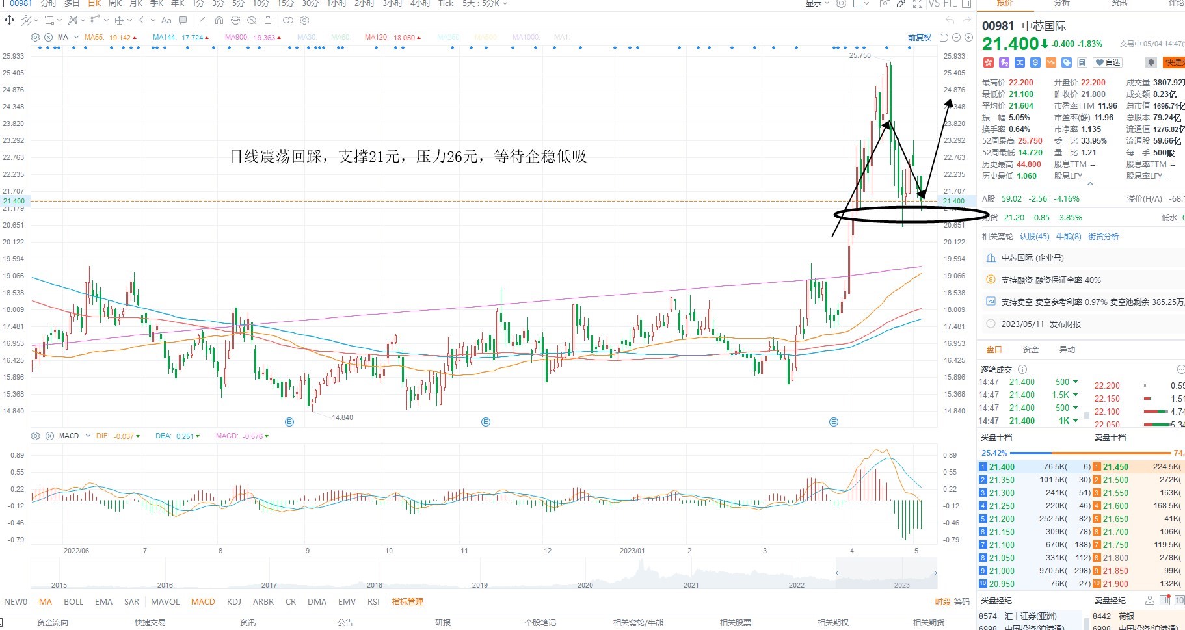Switch to the 分时 chart period
1185x630 pixels.
coord(49,3)
